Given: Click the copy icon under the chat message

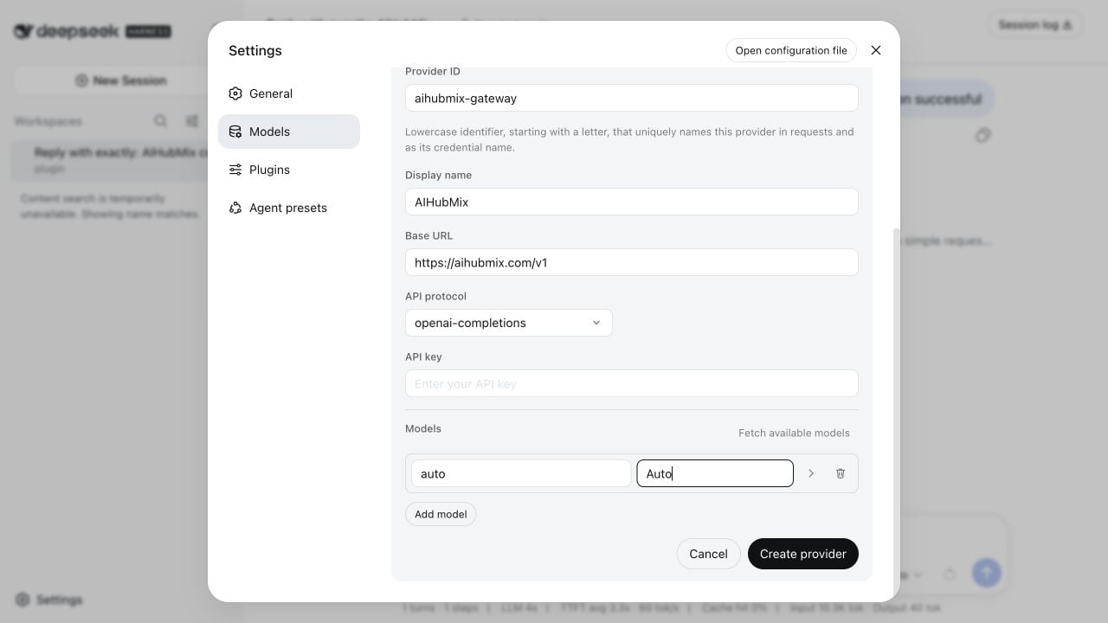Looking at the screenshot, I should pyautogui.click(x=982, y=136).
